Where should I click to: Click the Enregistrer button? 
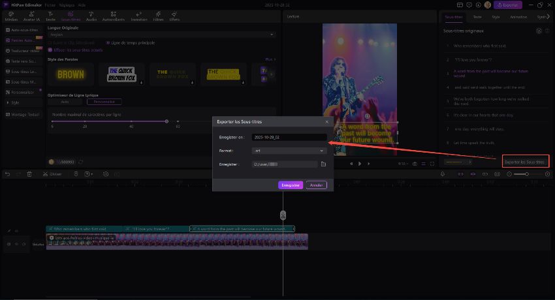pyautogui.click(x=291, y=185)
